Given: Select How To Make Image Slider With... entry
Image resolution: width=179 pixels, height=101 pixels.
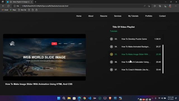Looking at the screenshot, I should 136,54.
